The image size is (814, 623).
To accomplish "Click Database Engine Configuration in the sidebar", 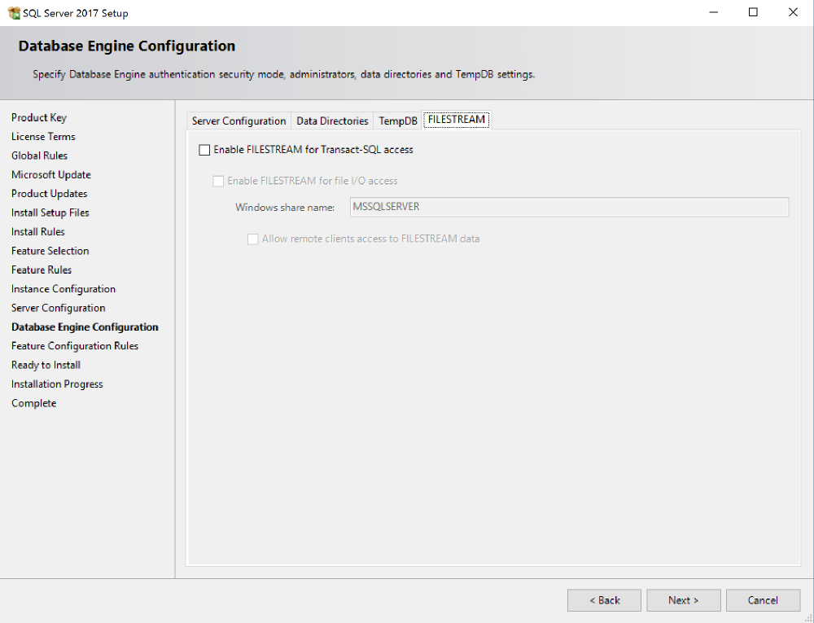I will click(85, 327).
